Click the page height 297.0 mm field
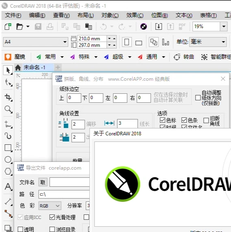 coord(92,45)
